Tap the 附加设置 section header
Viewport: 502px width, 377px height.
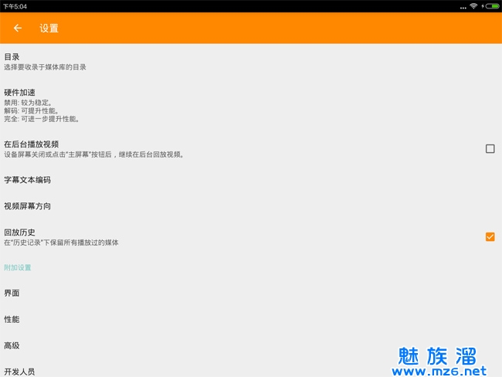[x=17, y=267]
